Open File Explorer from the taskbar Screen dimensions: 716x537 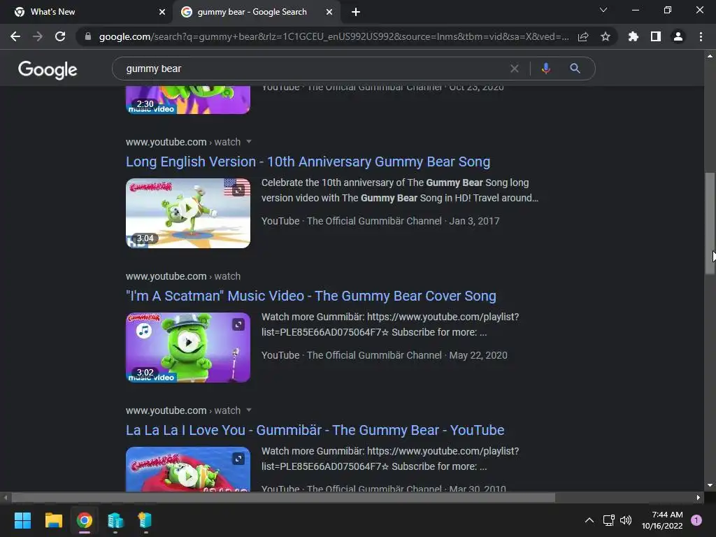pos(53,520)
